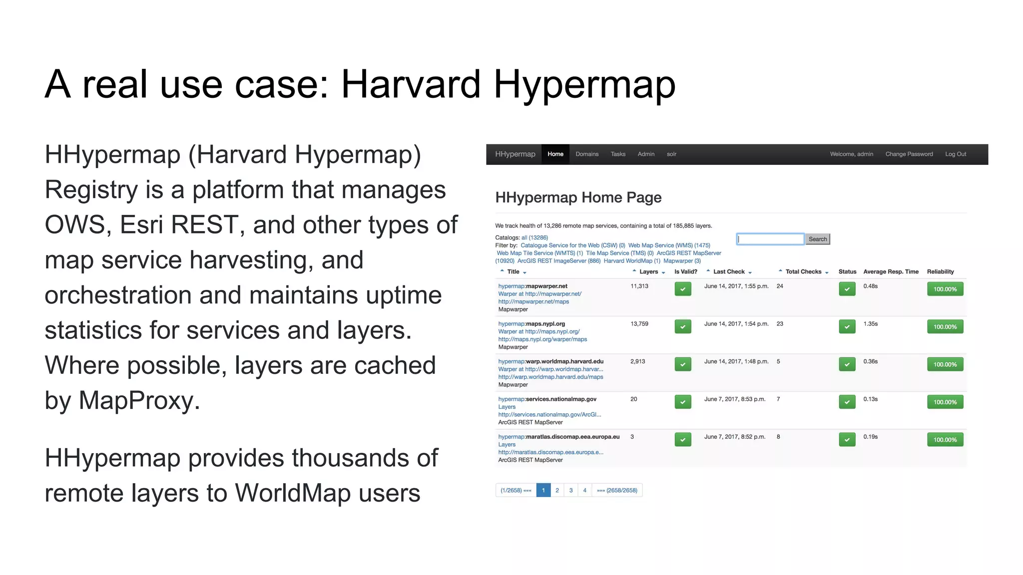1023x575 pixels.
Task: Click Is Valid checkmark for maratlas.discomap.eea.europa.eu
Action: [x=683, y=440]
